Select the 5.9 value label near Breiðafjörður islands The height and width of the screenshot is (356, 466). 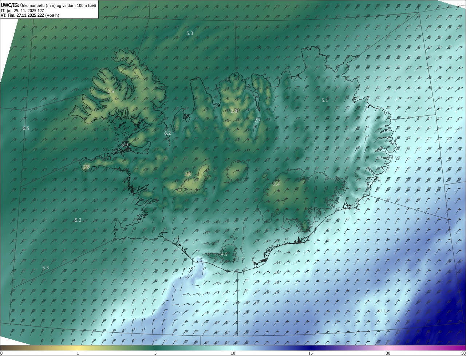pyautogui.click(x=125, y=145)
